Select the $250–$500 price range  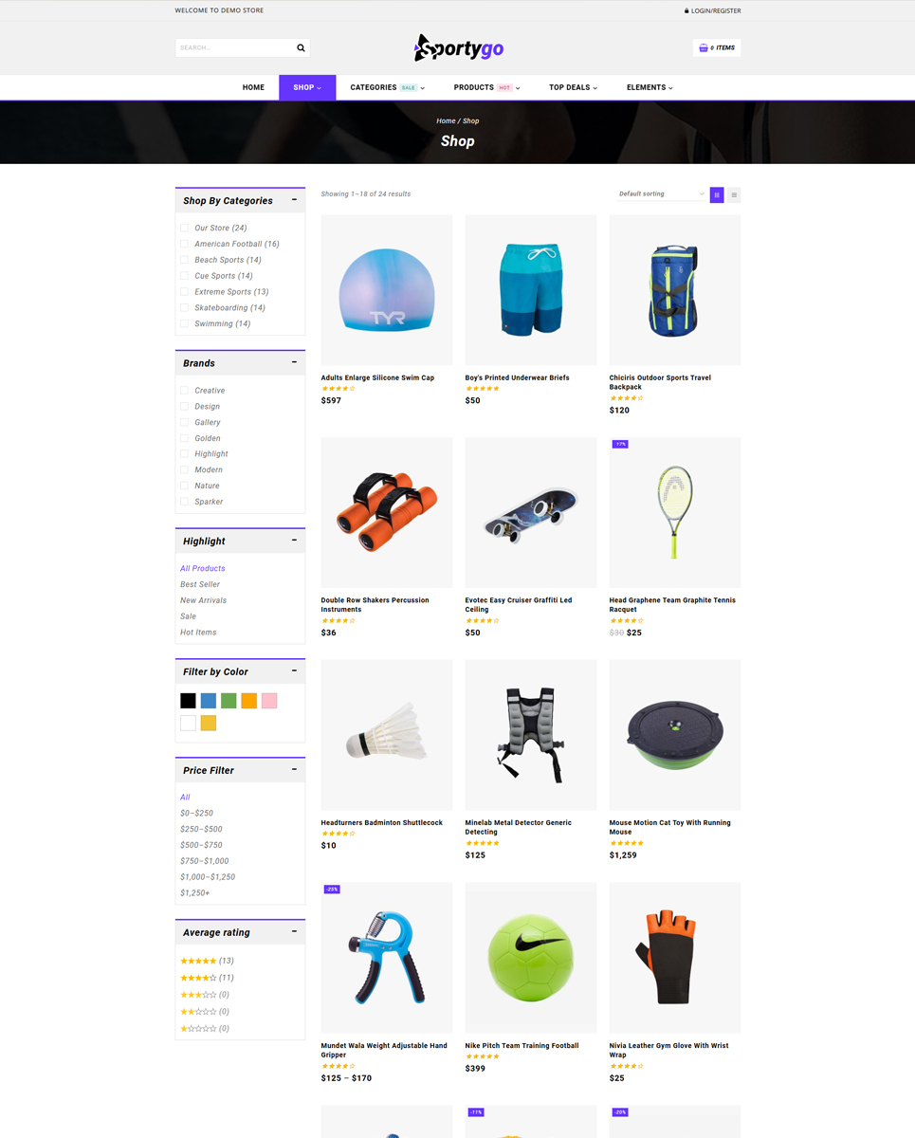click(201, 829)
